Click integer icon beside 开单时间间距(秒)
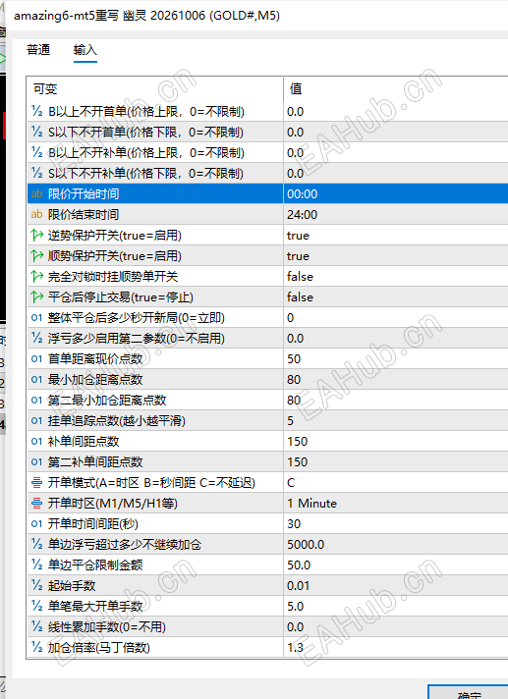The height and width of the screenshot is (699, 508). pyautogui.click(x=37, y=524)
